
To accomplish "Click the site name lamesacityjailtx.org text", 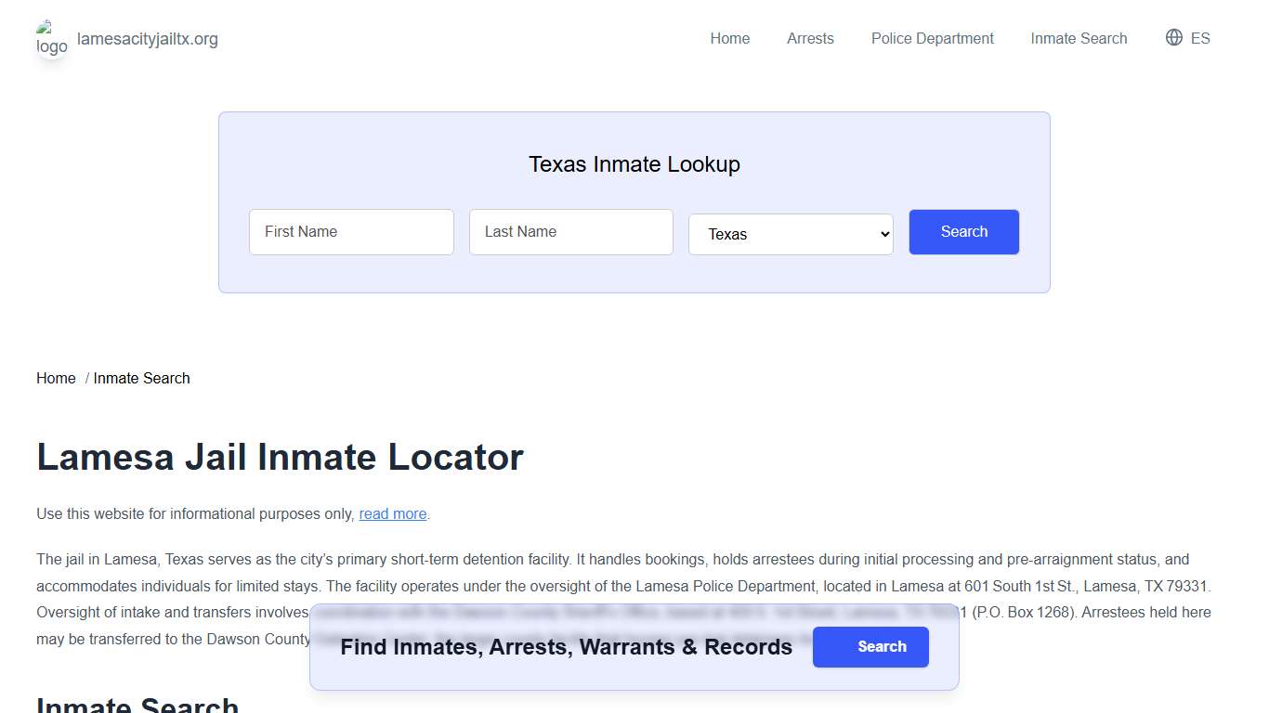I will point(149,38).
